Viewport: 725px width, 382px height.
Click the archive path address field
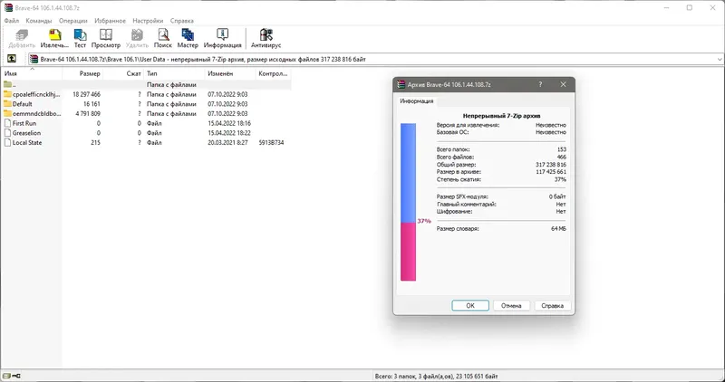click(x=374, y=59)
